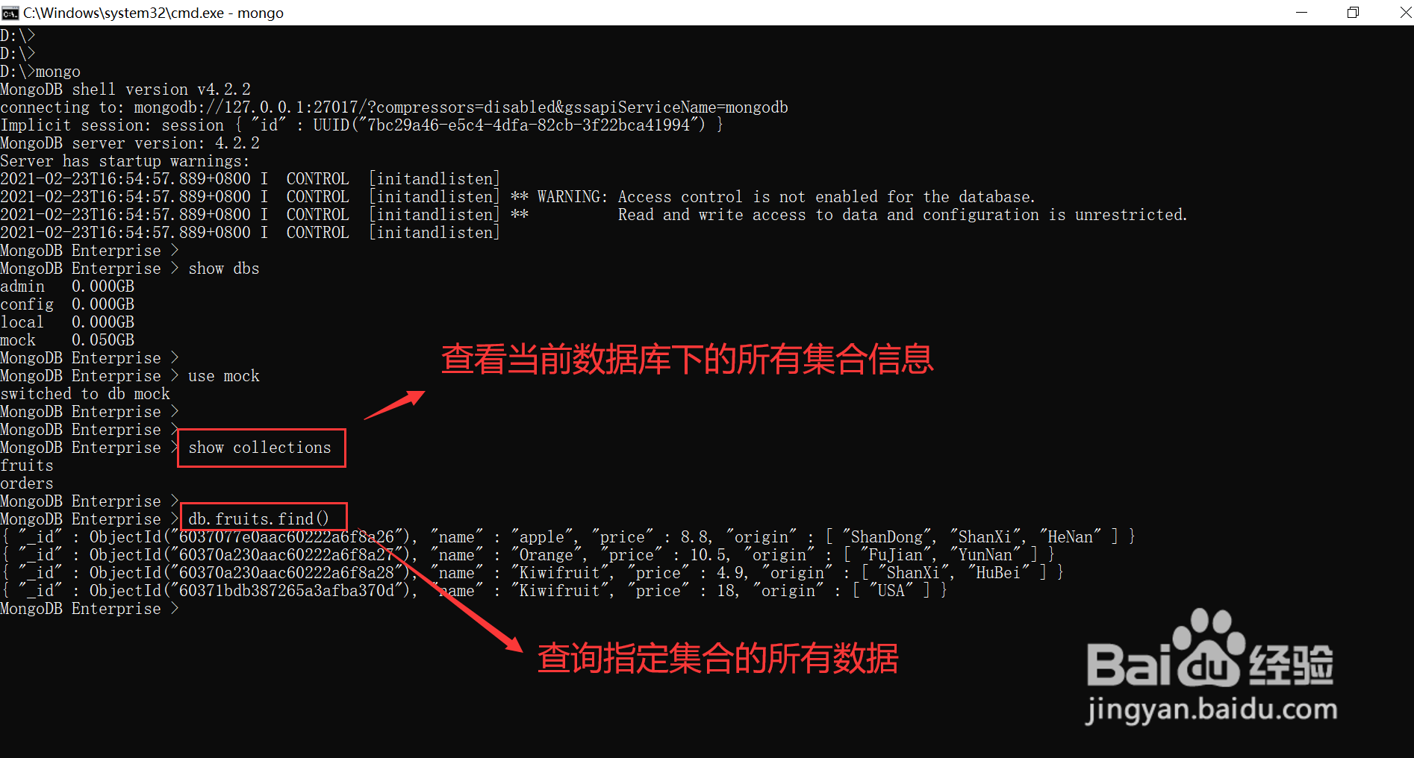Click the last empty MongoDB Enterprise prompt
This screenshot has height=758, width=1414.
[x=90, y=609]
